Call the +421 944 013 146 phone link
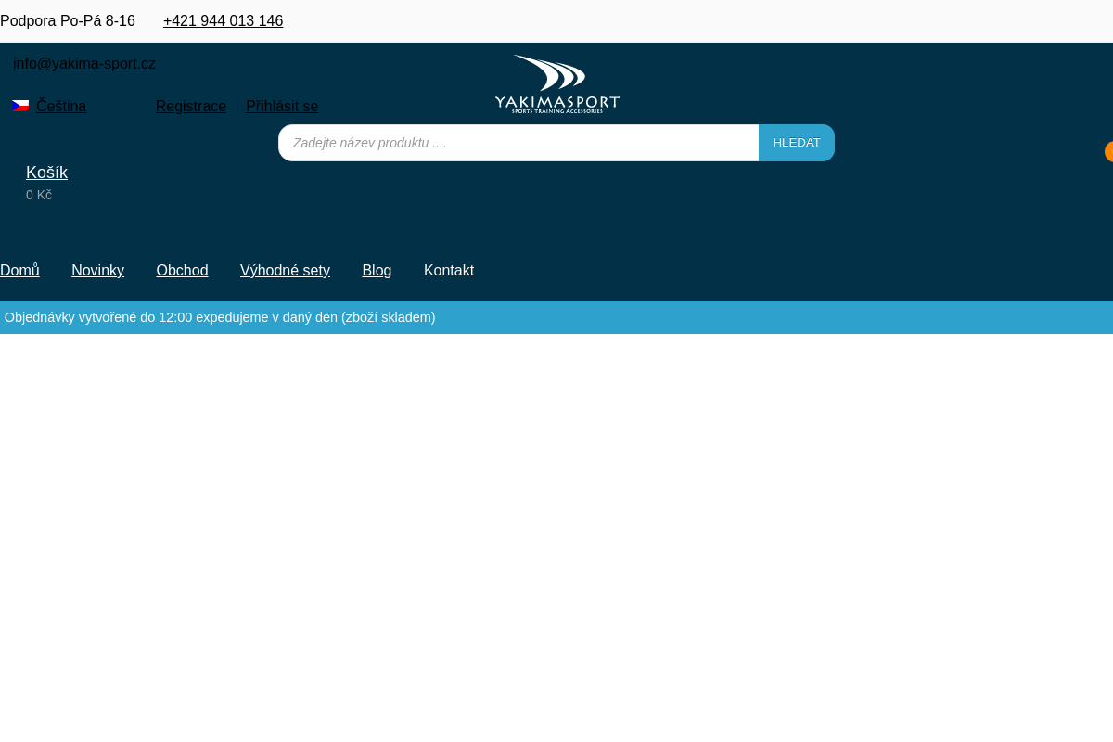The height and width of the screenshot is (742, 1113). (x=223, y=20)
